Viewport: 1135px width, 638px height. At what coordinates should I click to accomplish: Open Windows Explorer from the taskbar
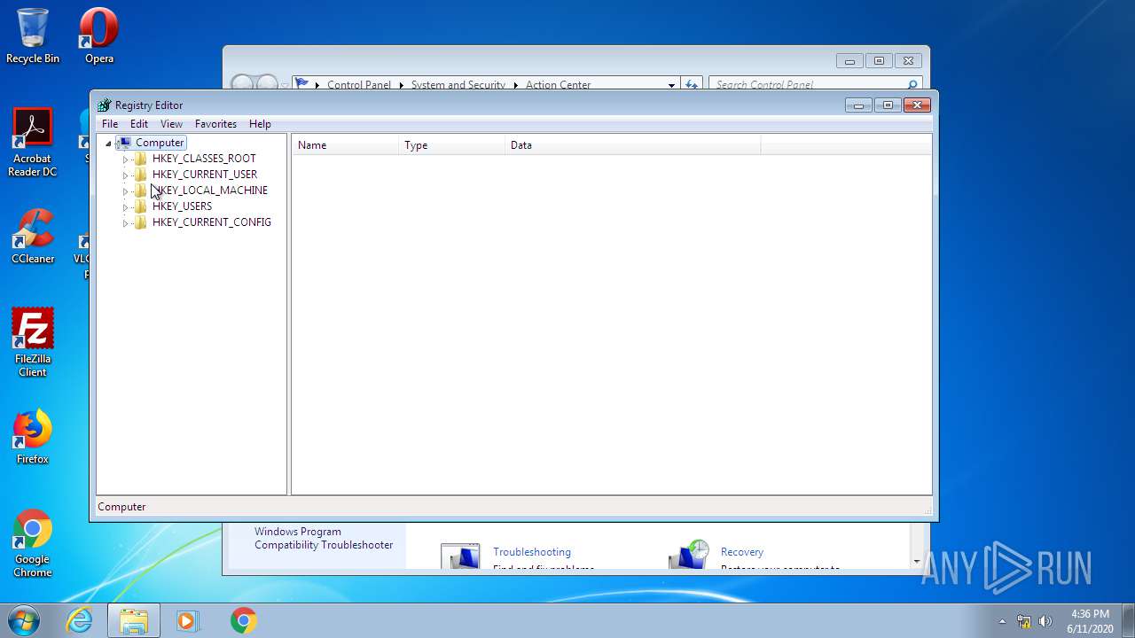pos(134,620)
